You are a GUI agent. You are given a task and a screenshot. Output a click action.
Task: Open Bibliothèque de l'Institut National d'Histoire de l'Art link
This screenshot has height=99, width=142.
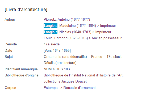[83, 75]
